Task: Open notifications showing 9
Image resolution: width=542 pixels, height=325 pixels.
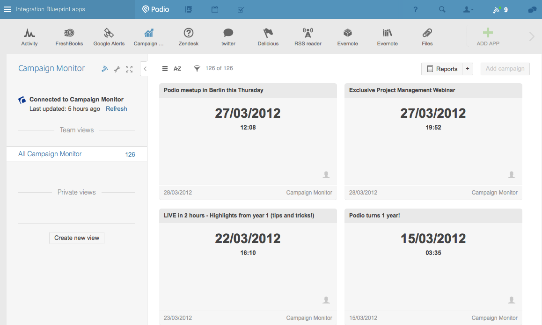Action: coord(500,10)
